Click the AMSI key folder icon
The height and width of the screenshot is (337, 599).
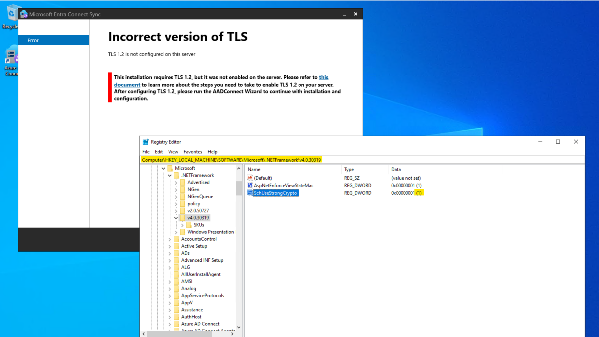(x=176, y=281)
